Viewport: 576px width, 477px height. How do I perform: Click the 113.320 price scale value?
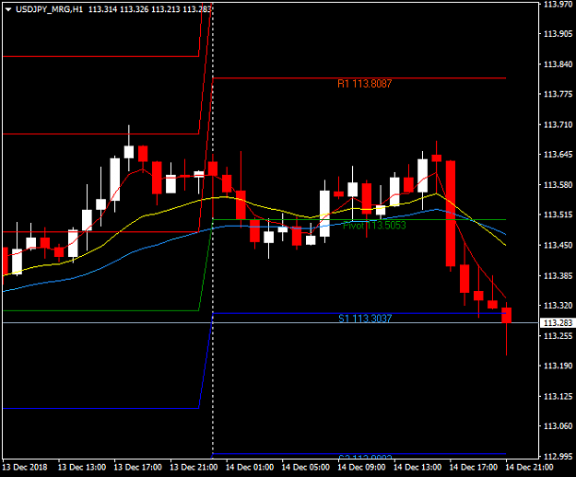click(x=558, y=306)
